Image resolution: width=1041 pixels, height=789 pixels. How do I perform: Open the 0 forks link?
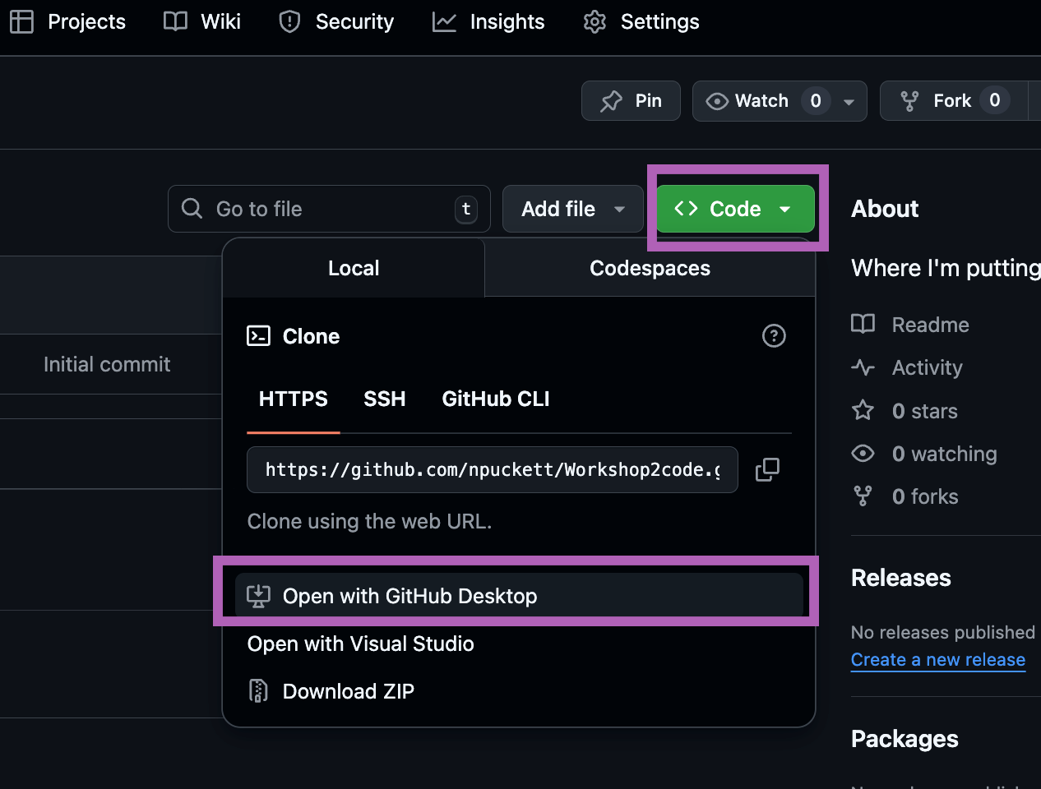point(925,496)
